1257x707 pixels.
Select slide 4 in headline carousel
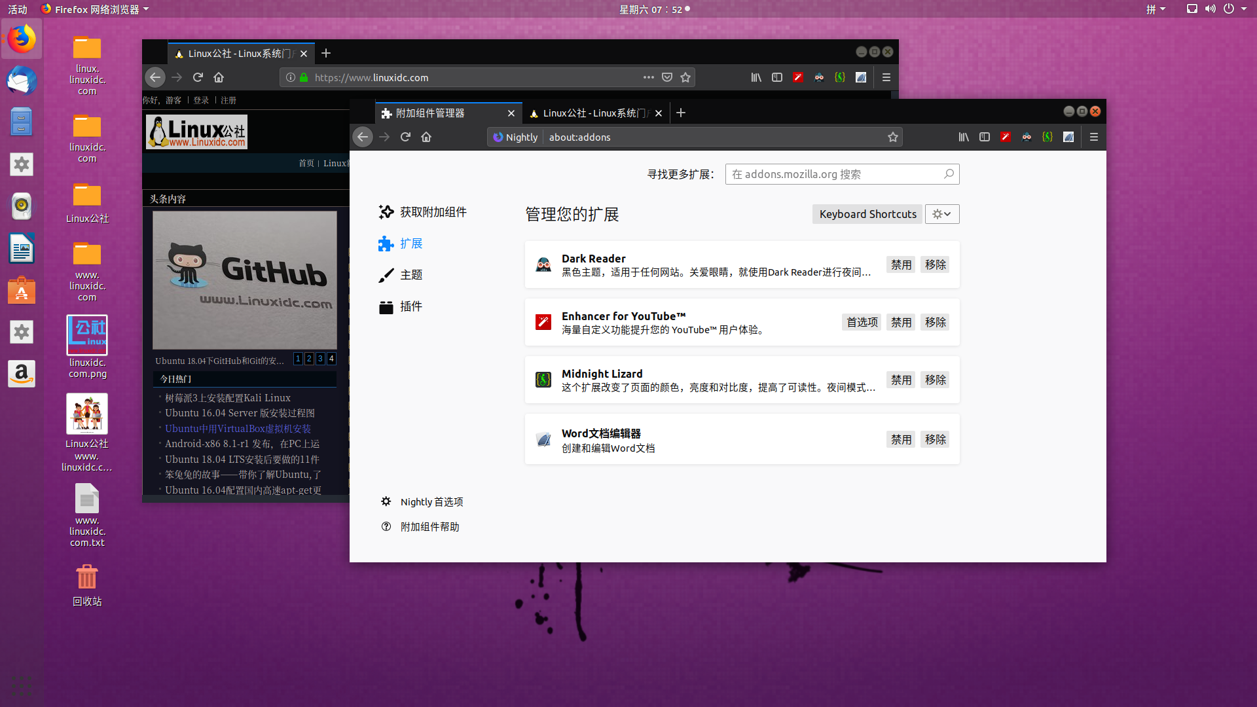coord(331,359)
